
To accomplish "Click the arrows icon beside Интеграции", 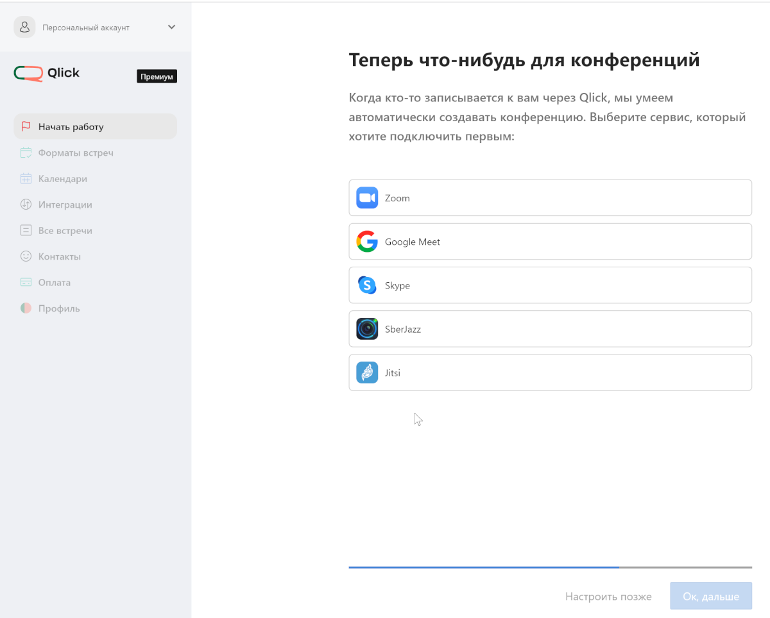I will tap(26, 205).
